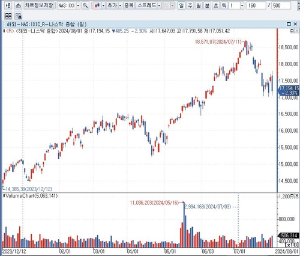300x256 pixels.
Task: Click the volume pane close icon
Action: coord(297,195)
